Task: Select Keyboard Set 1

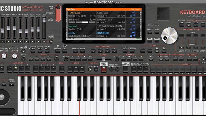Action: point(93,51)
